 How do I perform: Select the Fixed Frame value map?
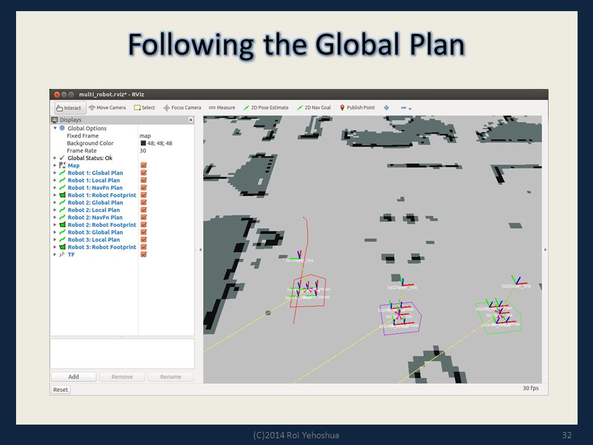pos(145,136)
